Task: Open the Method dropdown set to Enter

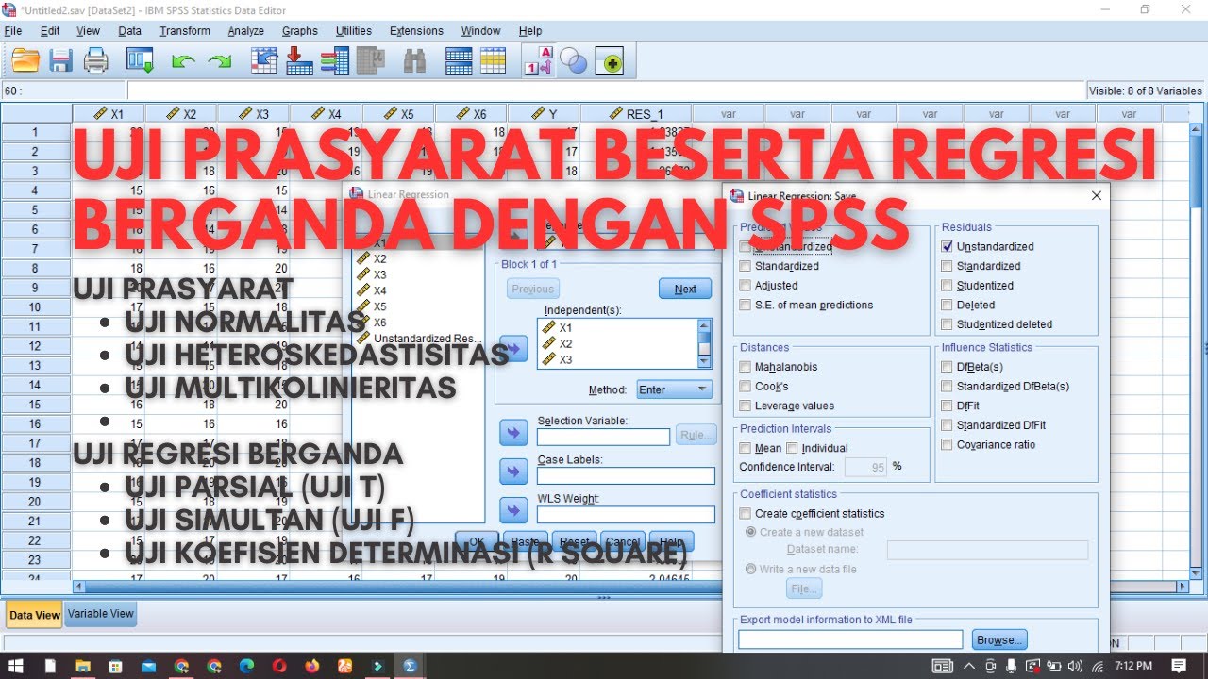Action: pyautogui.click(x=675, y=389)
